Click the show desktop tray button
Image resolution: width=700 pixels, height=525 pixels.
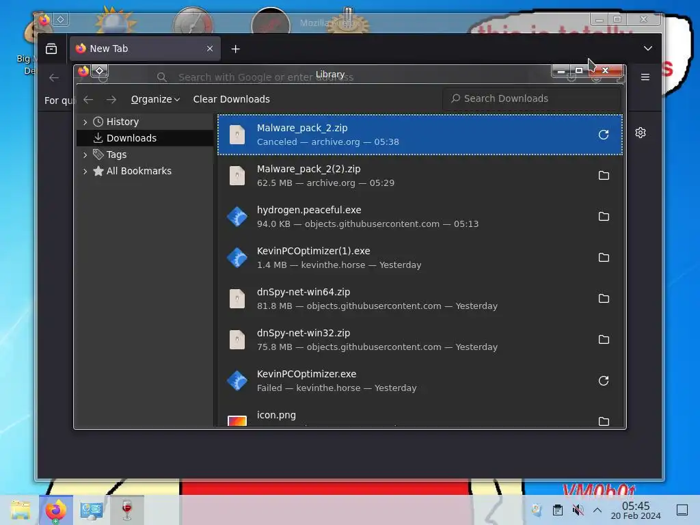point(682,509)
